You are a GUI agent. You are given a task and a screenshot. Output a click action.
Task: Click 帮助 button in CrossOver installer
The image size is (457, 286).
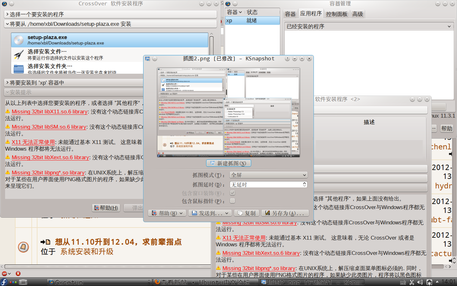[x=106, y=208]
